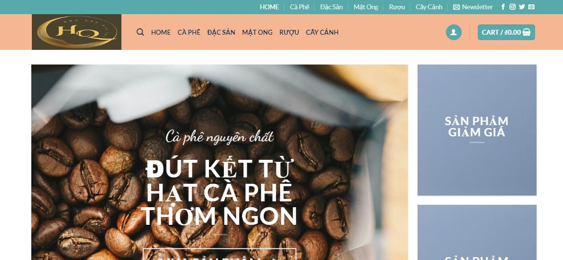Click the cart basket icon

point(526,32)
